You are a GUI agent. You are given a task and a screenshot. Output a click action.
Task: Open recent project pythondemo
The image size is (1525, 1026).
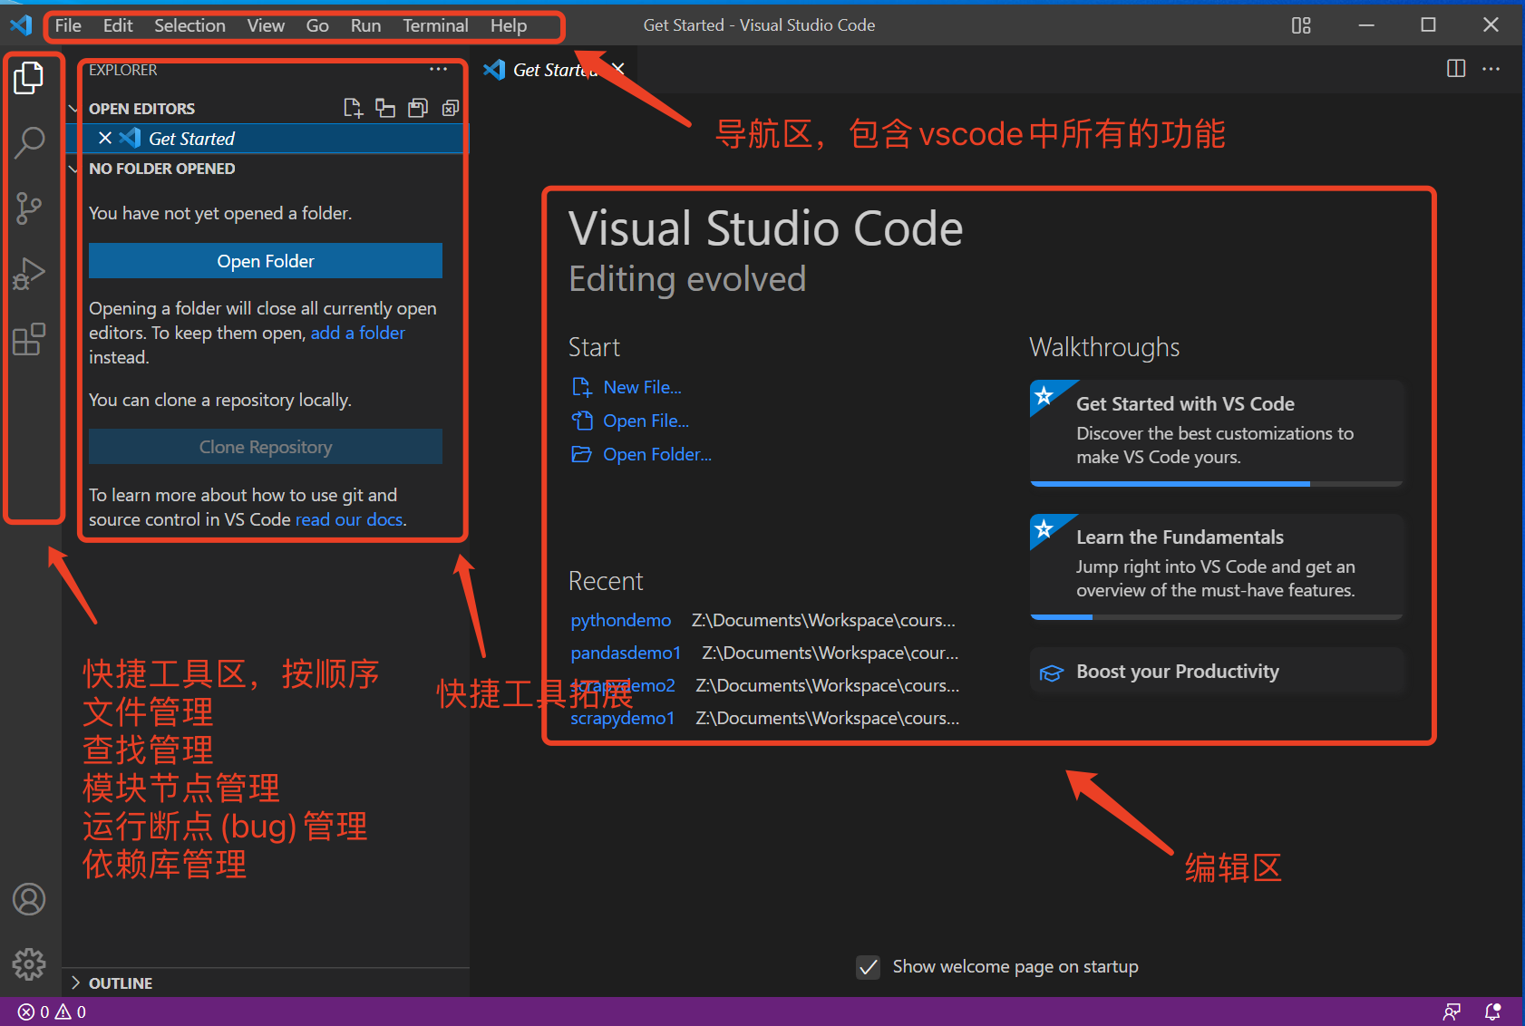(x=621, y=620)
